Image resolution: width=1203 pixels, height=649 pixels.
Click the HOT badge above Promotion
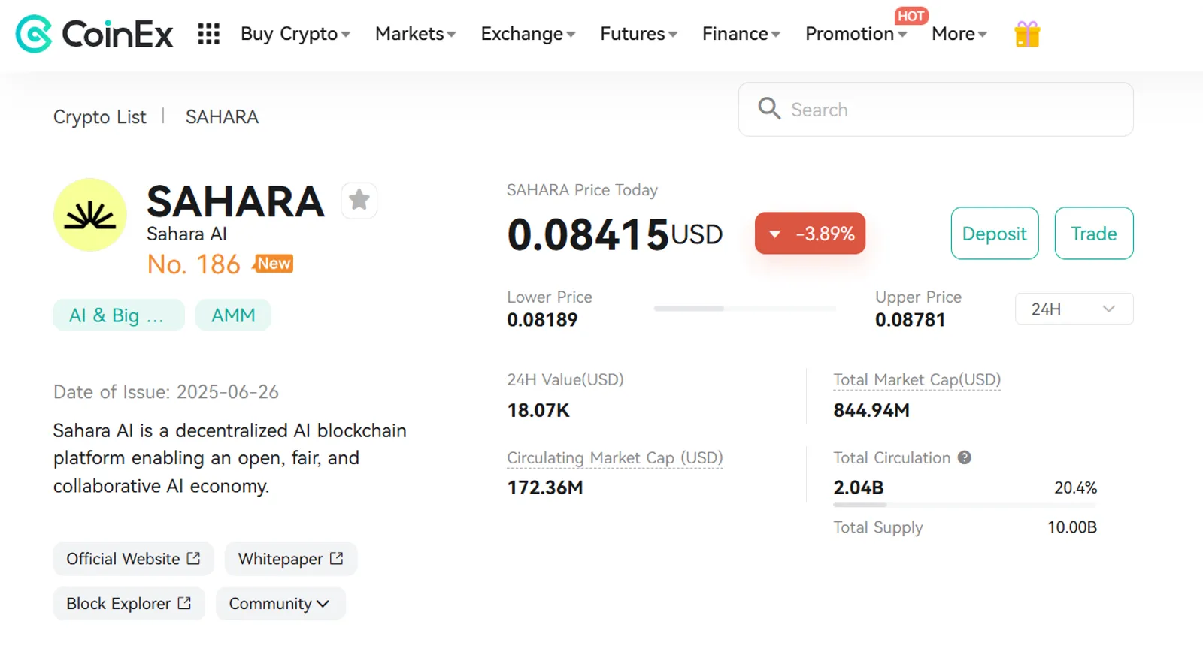point(911,16)
